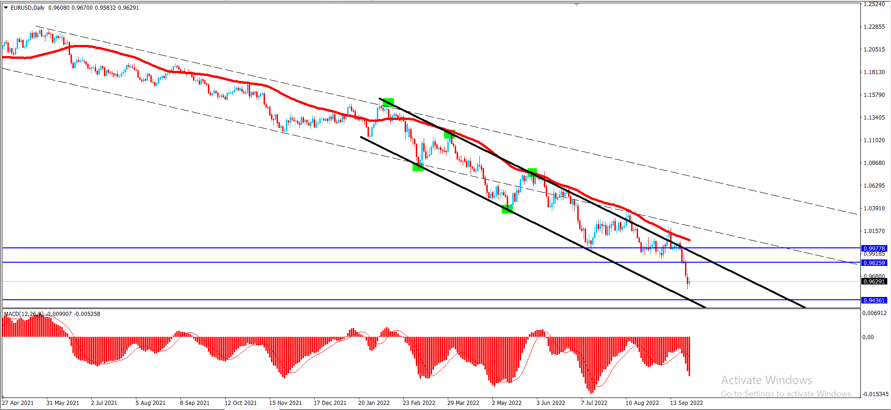Click the 8 Sep 2021 date label
The height and width of the screenshot is (410, 891).
195,403
